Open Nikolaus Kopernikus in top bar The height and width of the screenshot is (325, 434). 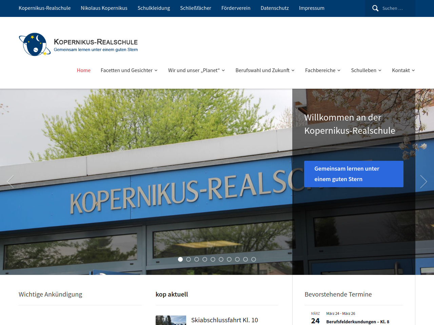pos(104,8)
